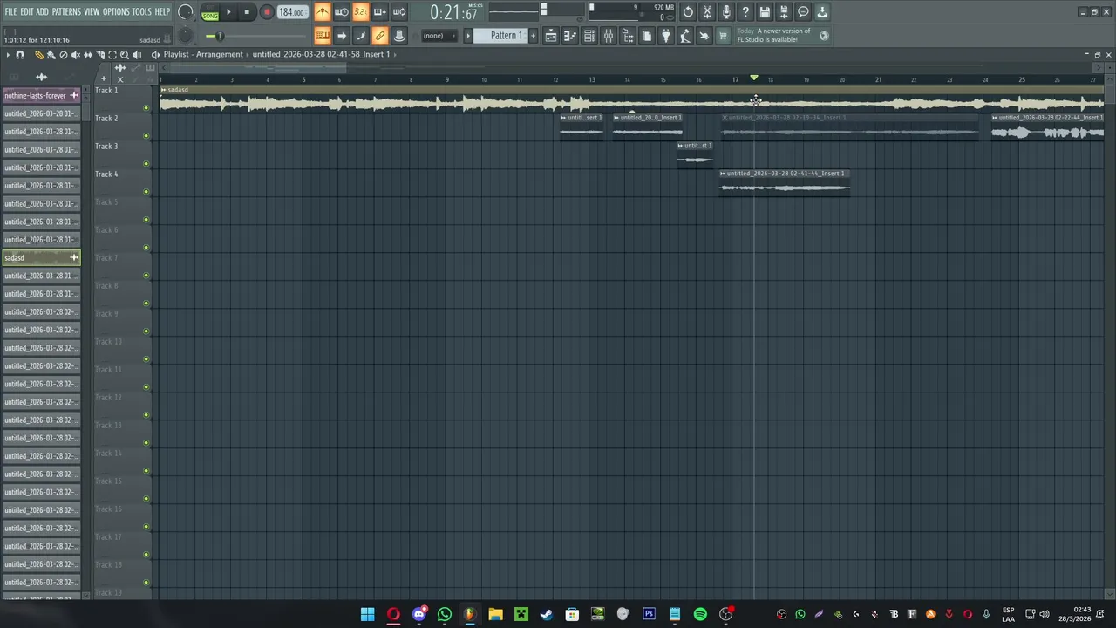The width and height of the screenshot is (1116, 628).
Task: Open the audio editor scissors icon
Action: click(x=707, y=12)
